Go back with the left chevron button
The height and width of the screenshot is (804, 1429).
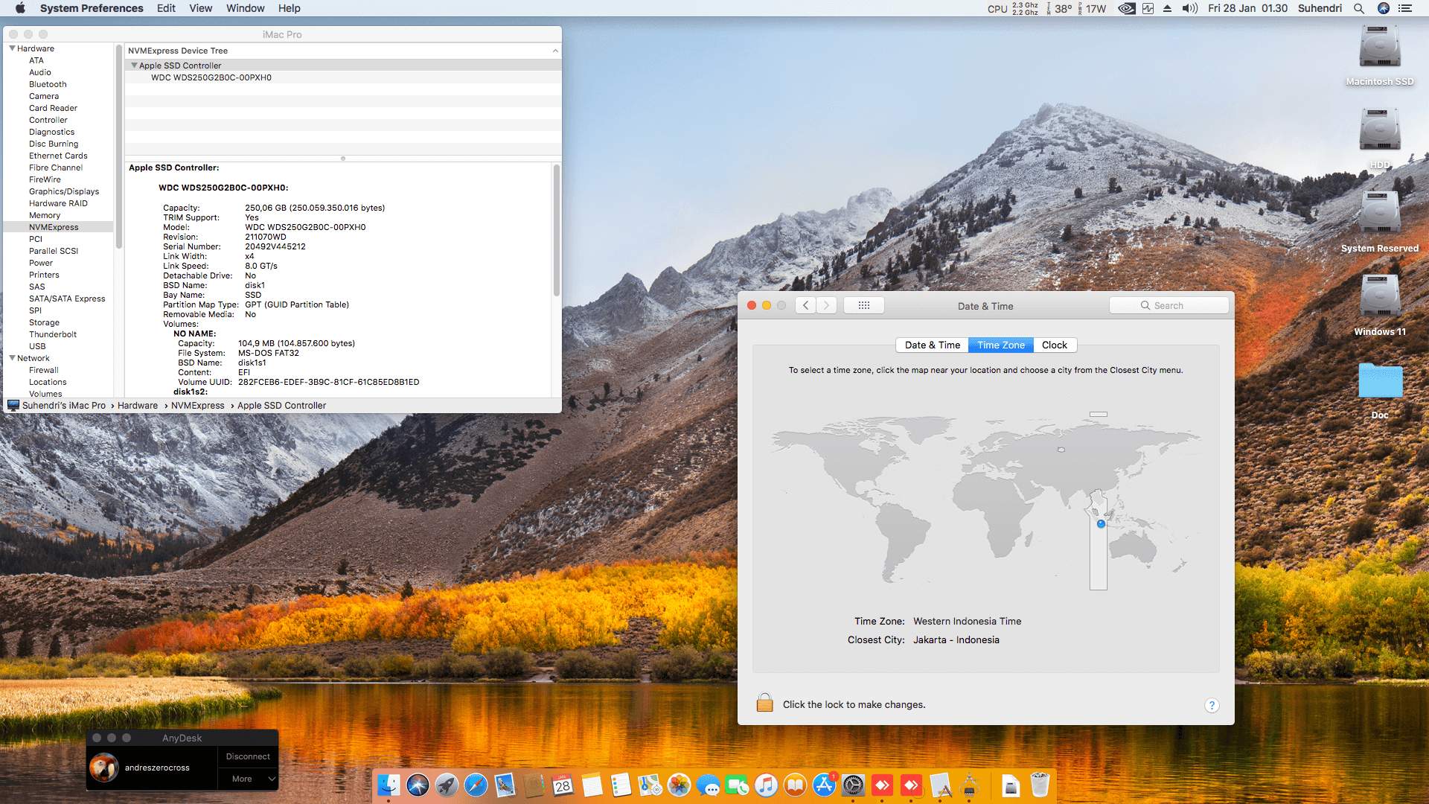tap(805, 305)
